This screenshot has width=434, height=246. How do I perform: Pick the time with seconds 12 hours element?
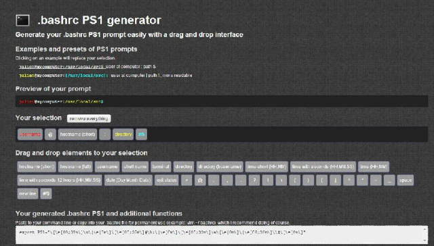60,180
